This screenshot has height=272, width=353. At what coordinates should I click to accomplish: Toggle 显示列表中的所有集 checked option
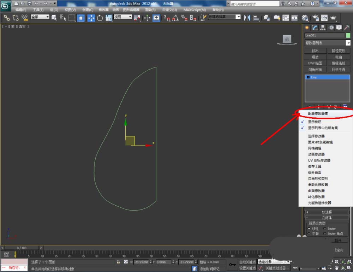[x=323, y=128]
